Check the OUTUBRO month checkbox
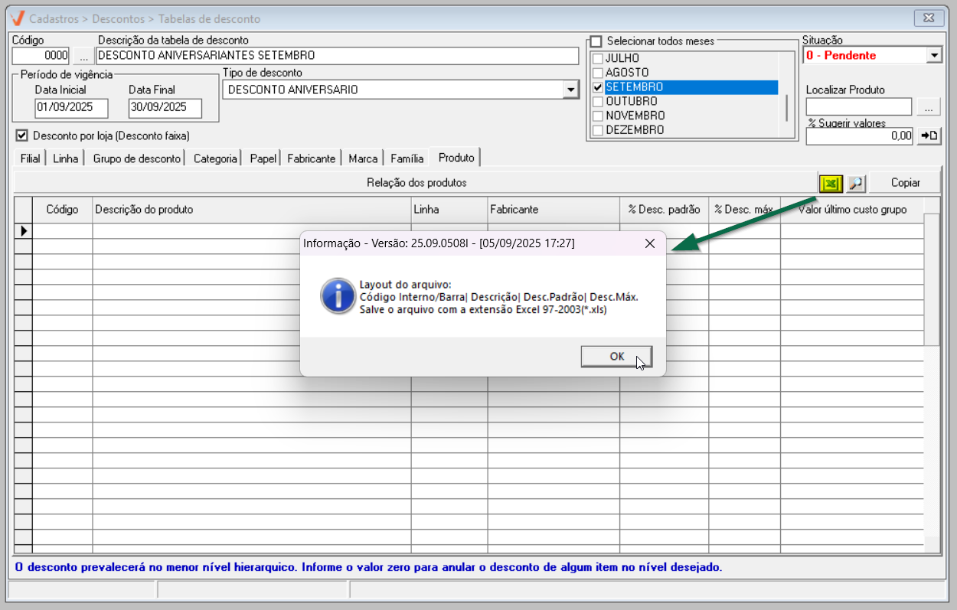The height and width of the screenshot is (610, 957). point(598,102)
